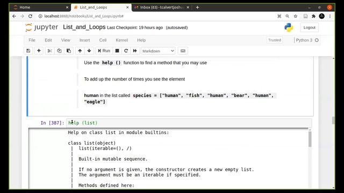Go forward in browser history
Screen dimensions: 344x193
(22, 16)
